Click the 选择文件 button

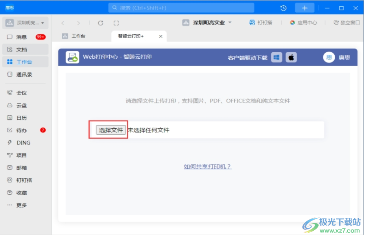click(111, 130)
